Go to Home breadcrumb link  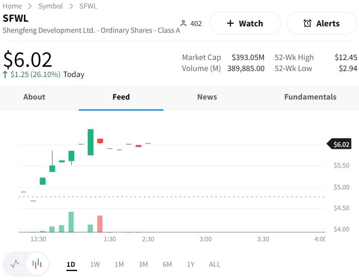12,6
